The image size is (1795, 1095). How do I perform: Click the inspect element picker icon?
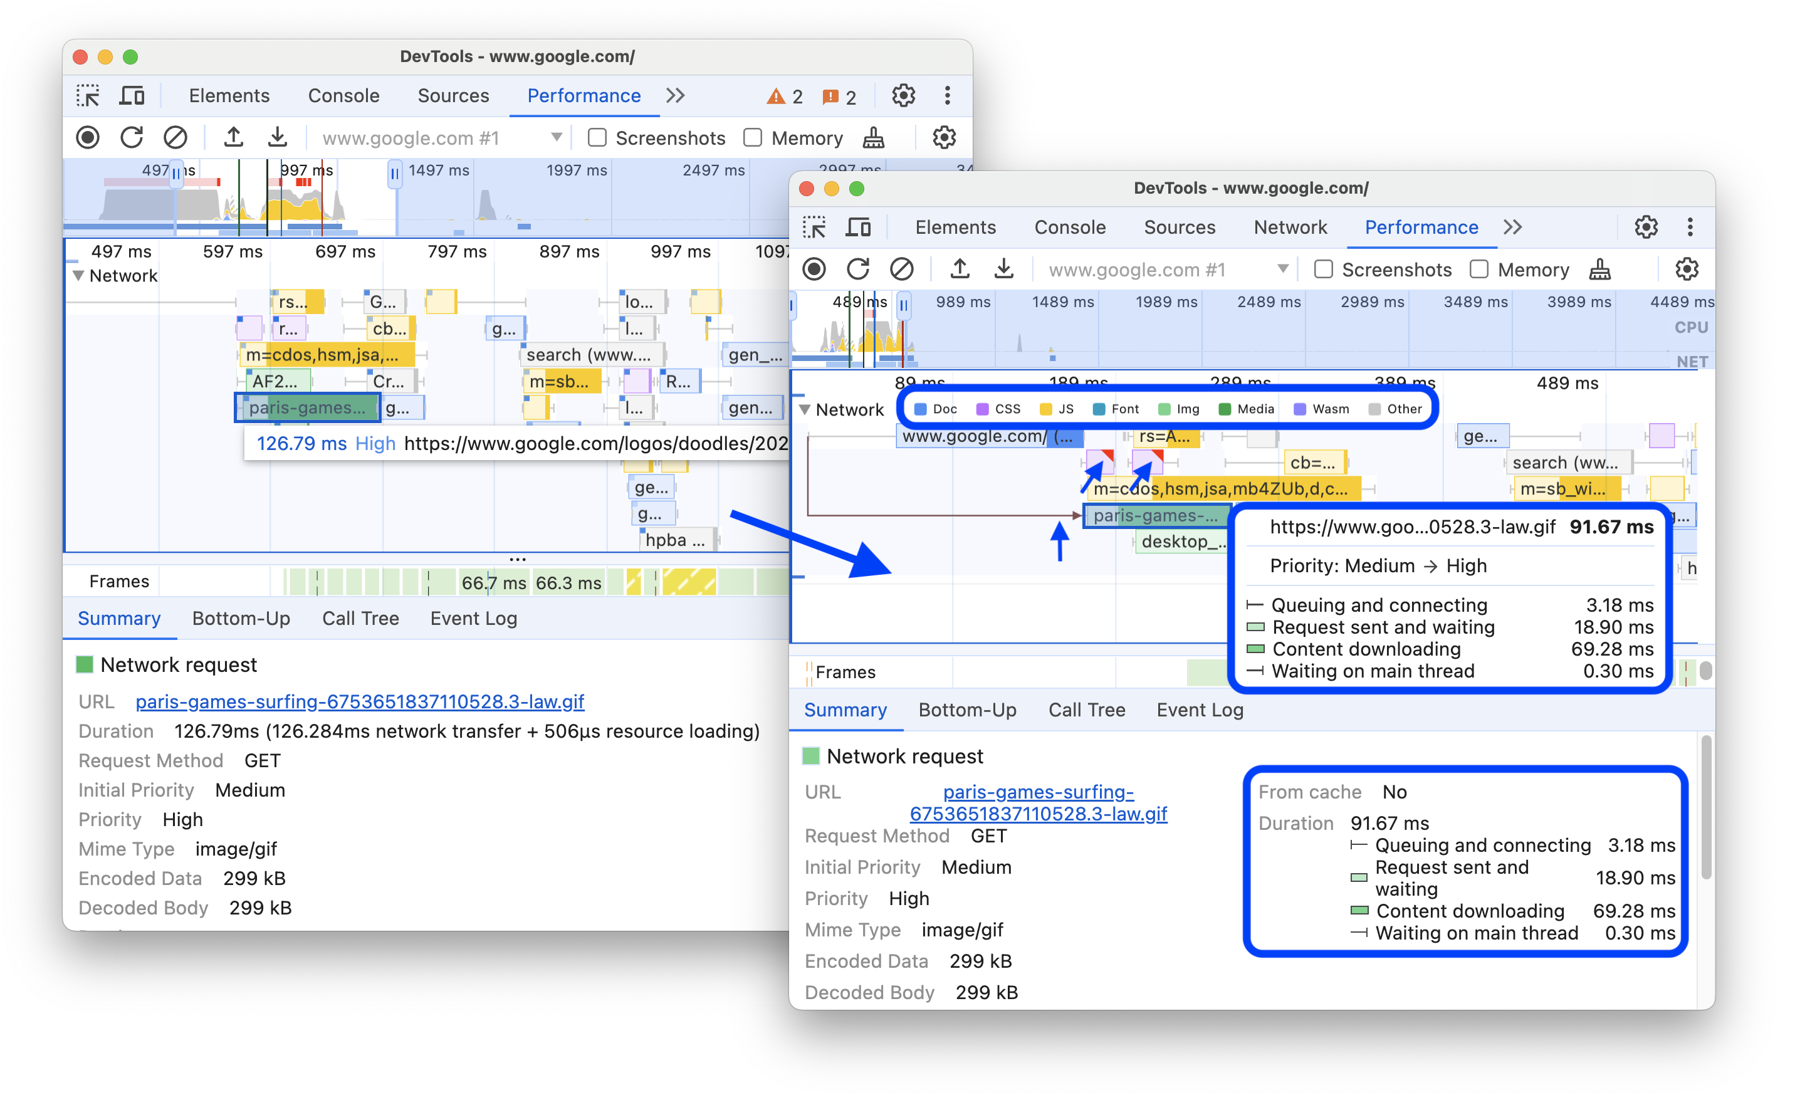pyautogui.click(x=92, y=96)
